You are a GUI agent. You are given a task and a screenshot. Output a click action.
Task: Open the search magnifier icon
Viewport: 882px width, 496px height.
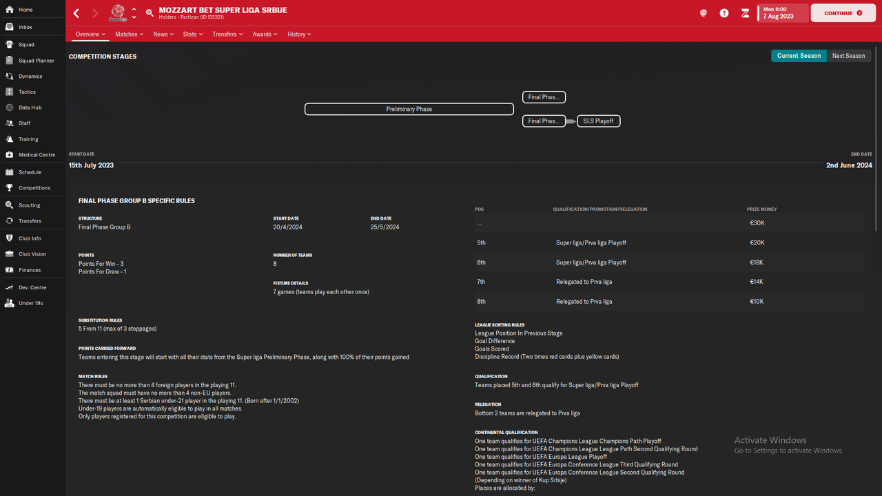[x=150, y=13]
